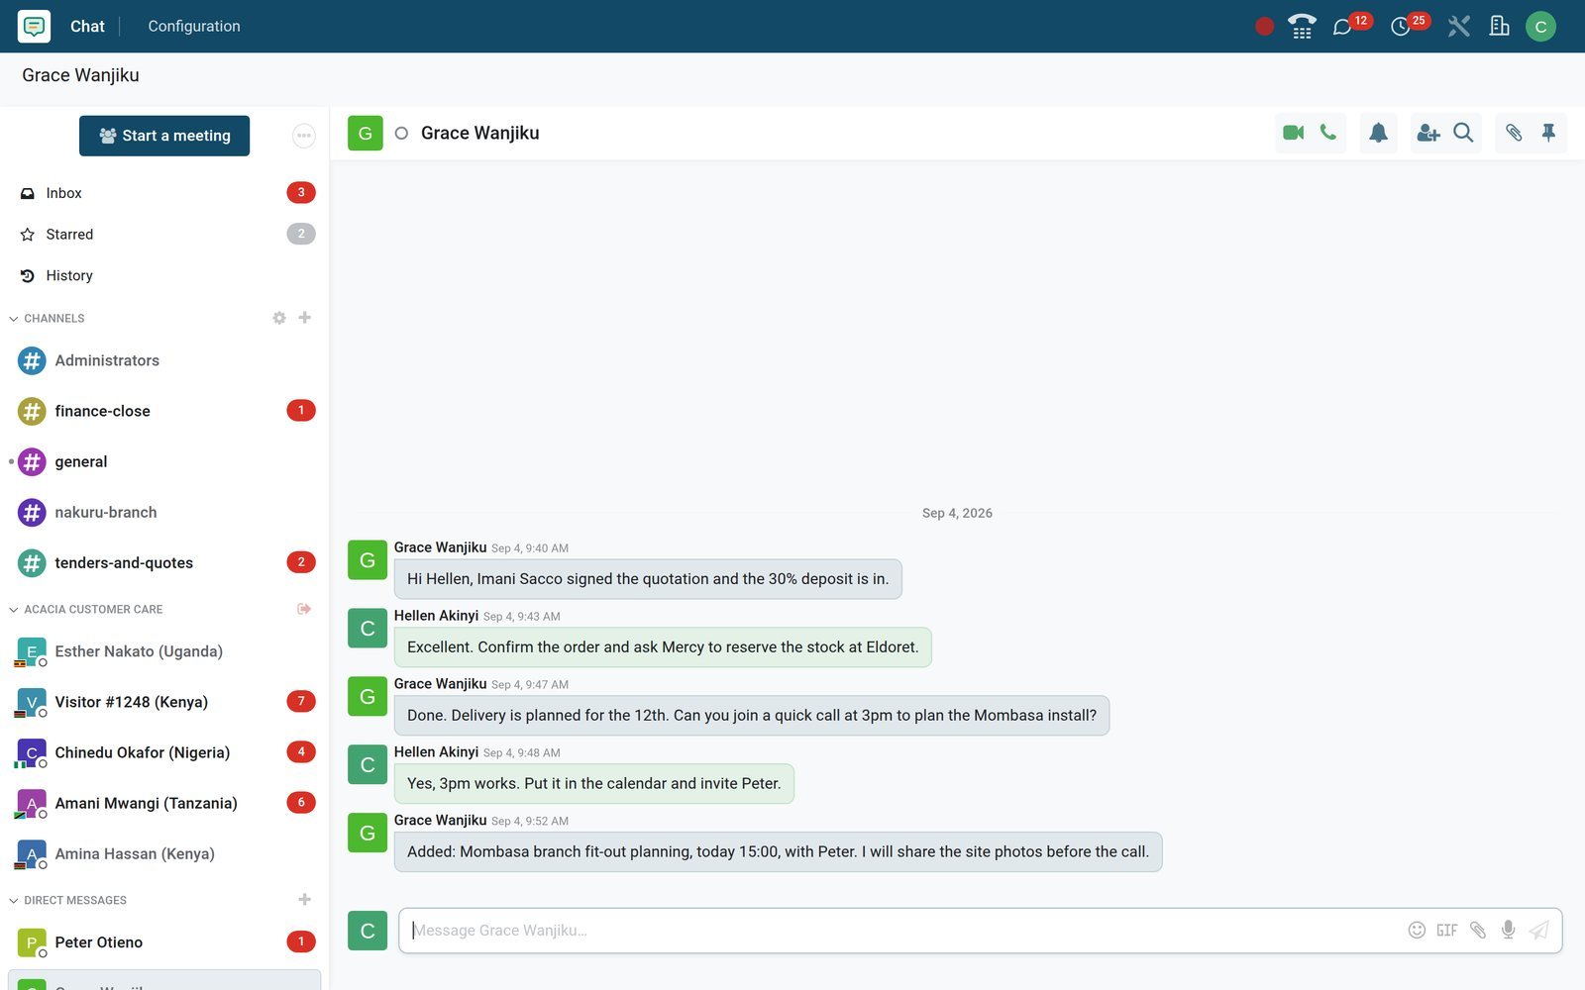1585x990 pixels.
Task: Open notification settings bell icon
Action: pyautogui.click(x=1378, y=133)
